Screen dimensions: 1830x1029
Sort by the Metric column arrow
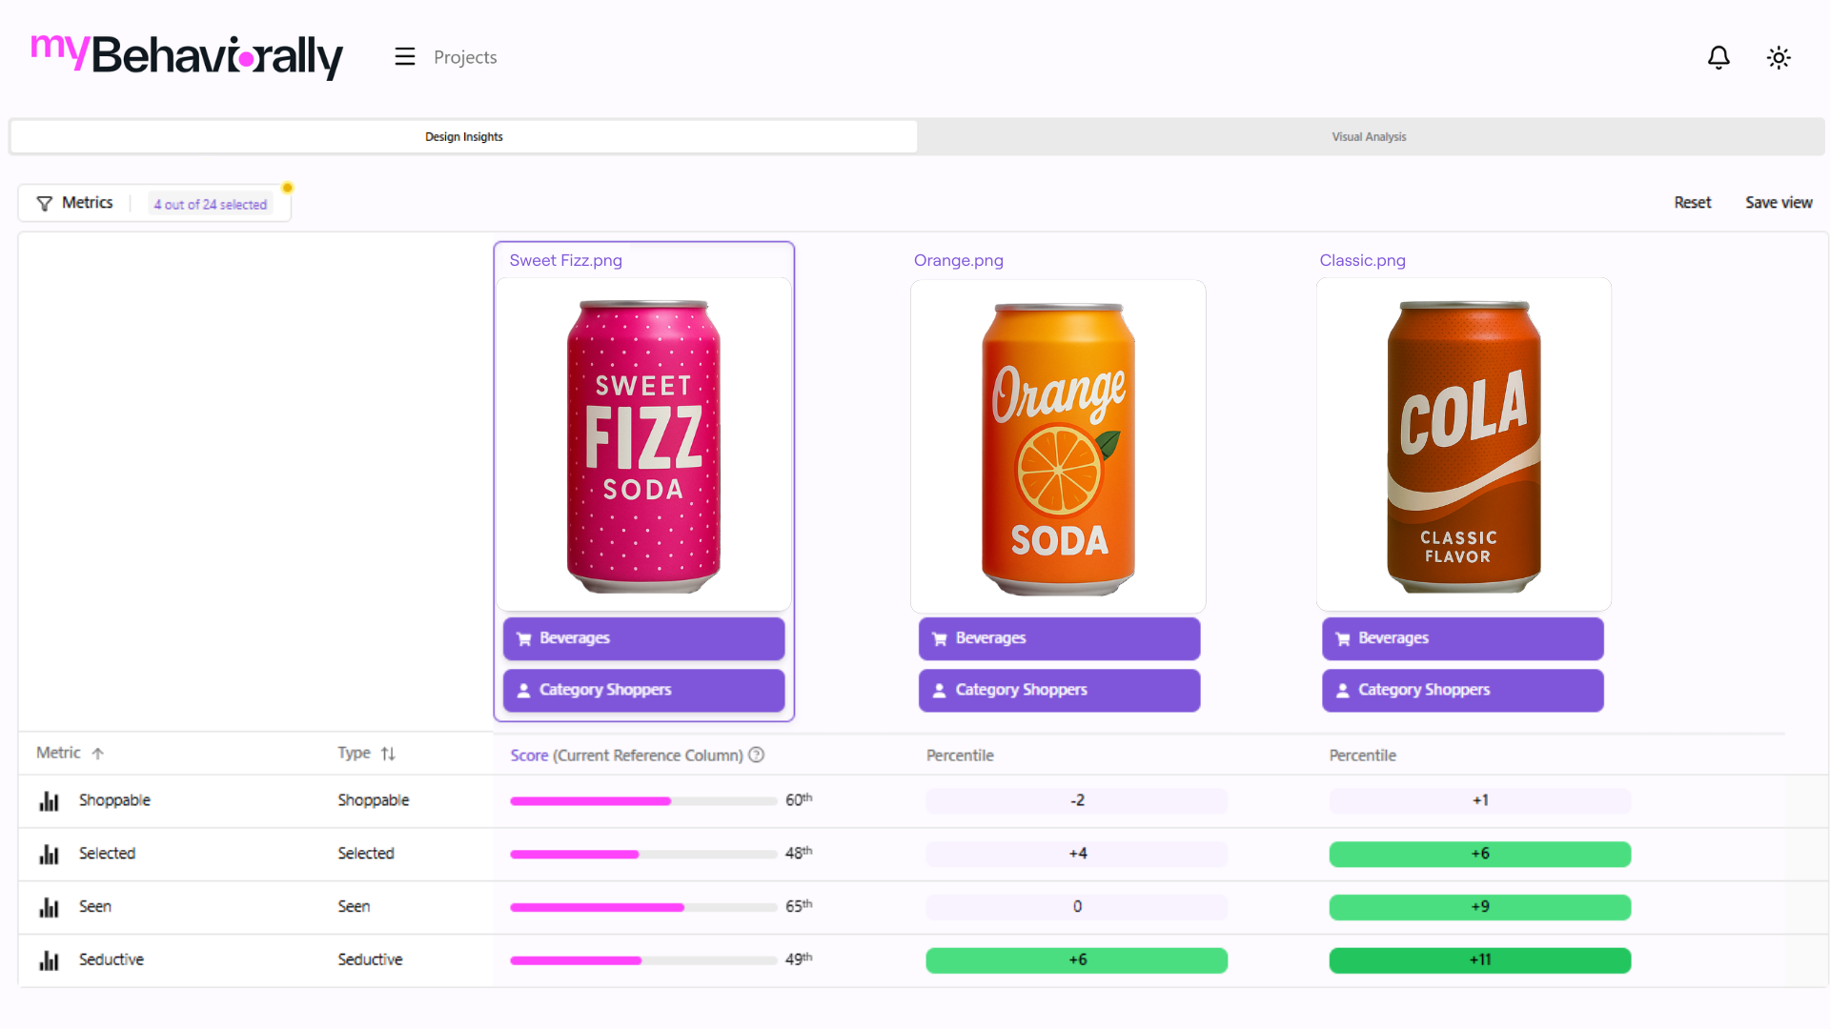97,754
